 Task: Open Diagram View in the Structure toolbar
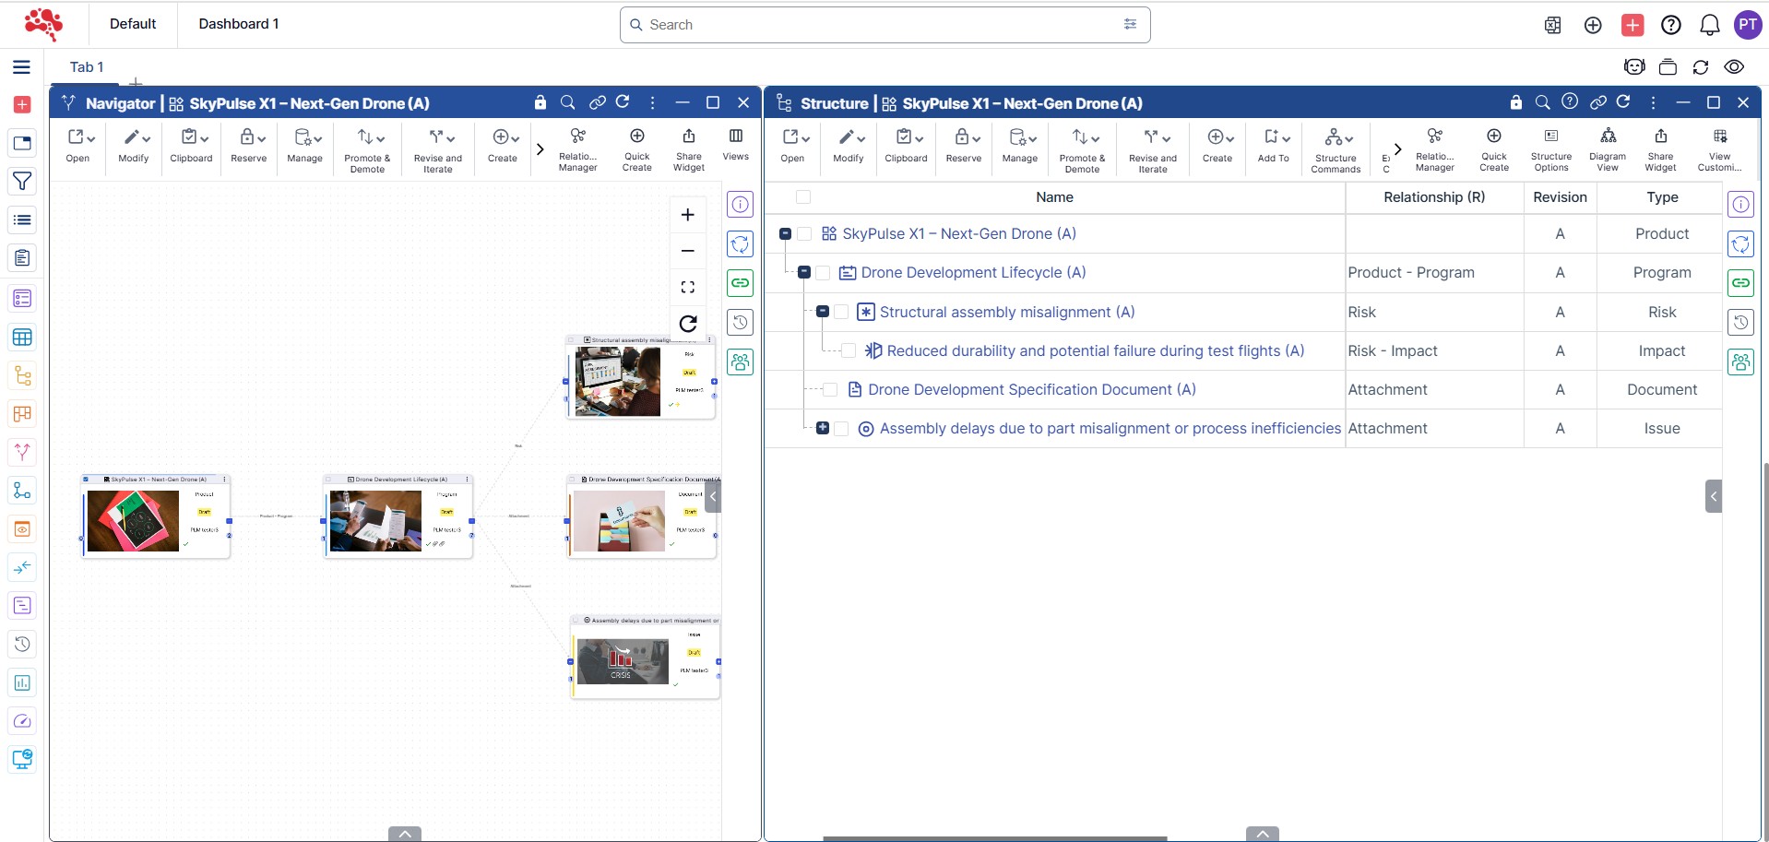(x=1607, y=148)
